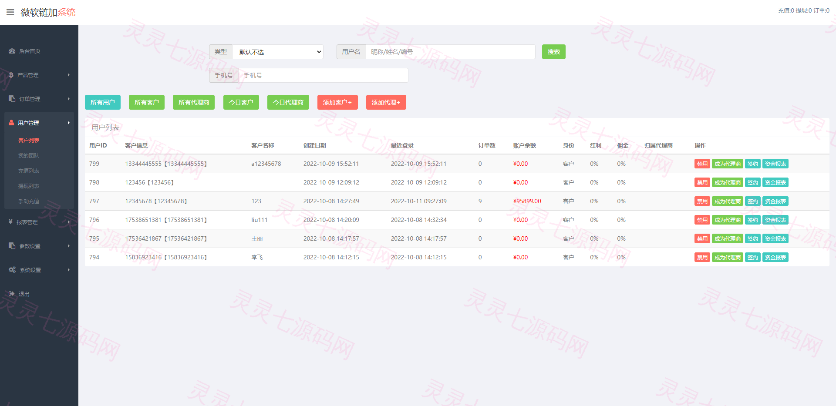Open 资金报表 for user 796

click(775, 220)
